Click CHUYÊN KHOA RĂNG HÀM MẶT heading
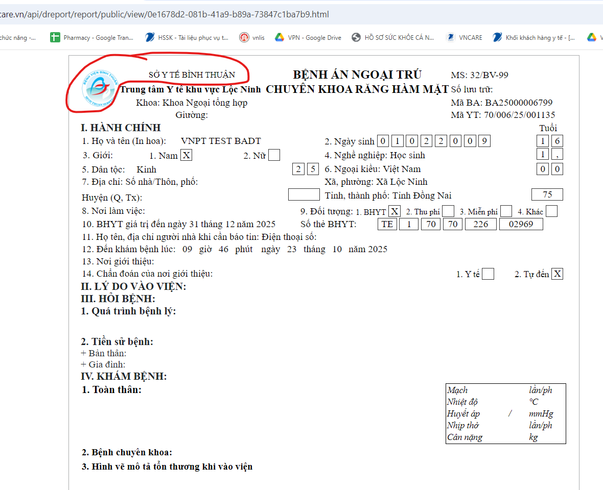 coord(357,89)
